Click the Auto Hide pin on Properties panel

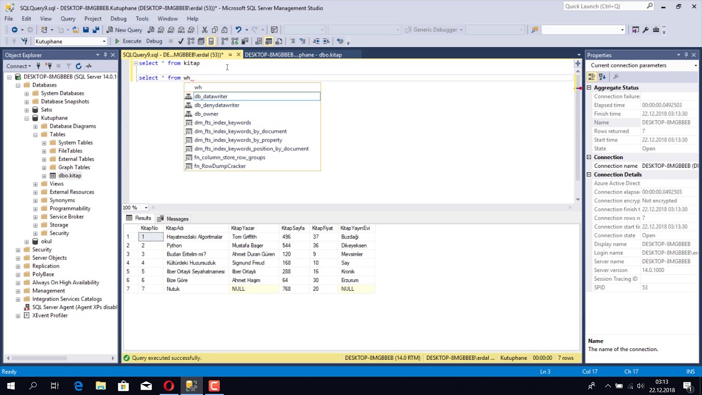point(686,55)
